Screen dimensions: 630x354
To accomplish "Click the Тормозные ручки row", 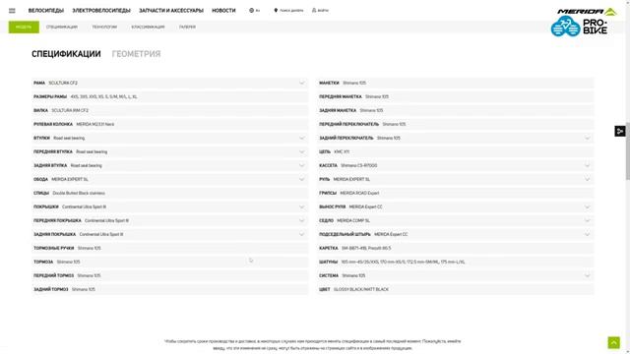I will [170, 248].
